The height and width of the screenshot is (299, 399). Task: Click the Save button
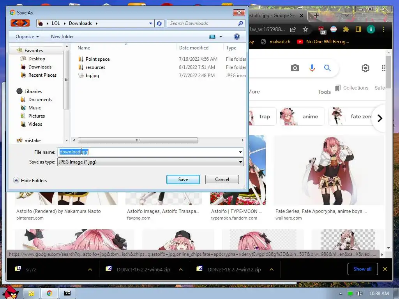point(183,179)
